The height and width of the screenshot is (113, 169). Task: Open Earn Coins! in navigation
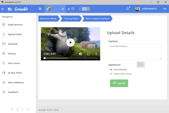(14, 63)
